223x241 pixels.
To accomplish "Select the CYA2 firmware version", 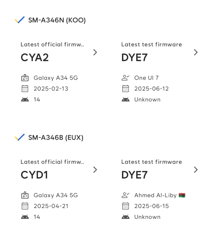I will coord(35,57).
